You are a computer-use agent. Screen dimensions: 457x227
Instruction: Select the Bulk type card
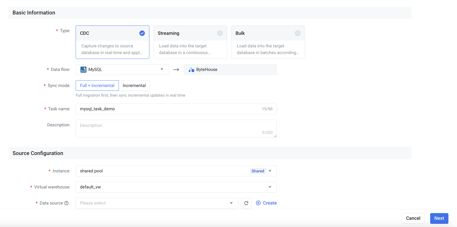pos(268,42)
